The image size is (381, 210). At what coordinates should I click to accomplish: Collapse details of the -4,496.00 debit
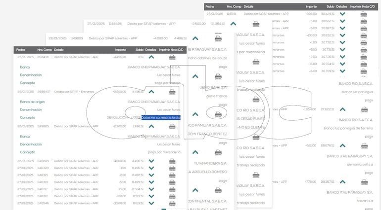[151, 57]
